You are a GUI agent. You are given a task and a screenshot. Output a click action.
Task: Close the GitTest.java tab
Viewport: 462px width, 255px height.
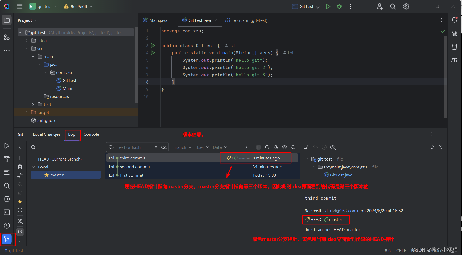click(216, 20)
